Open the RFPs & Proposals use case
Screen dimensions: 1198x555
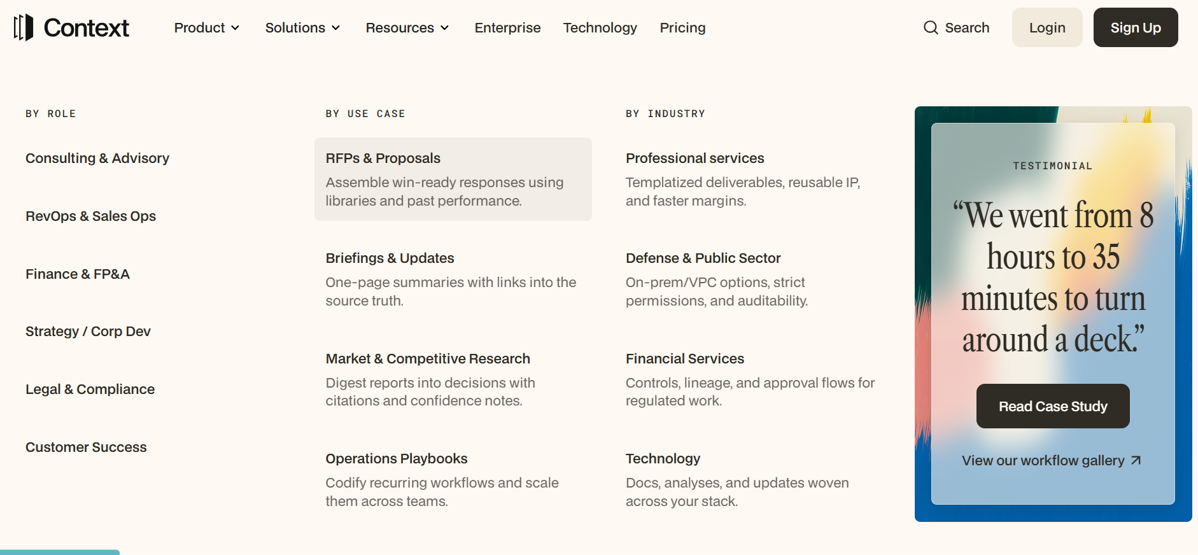click(x=453, y=179)
